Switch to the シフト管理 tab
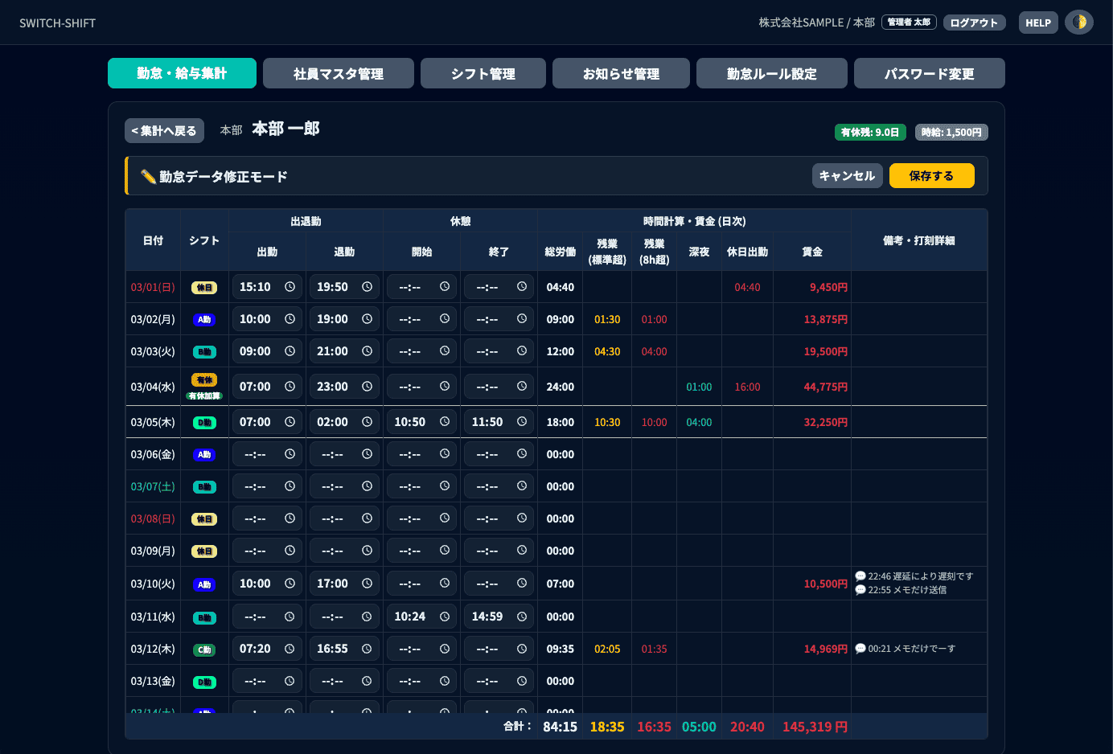Image resolution: width=1113 pixels, height=754 pixels. tap(483, 72)
